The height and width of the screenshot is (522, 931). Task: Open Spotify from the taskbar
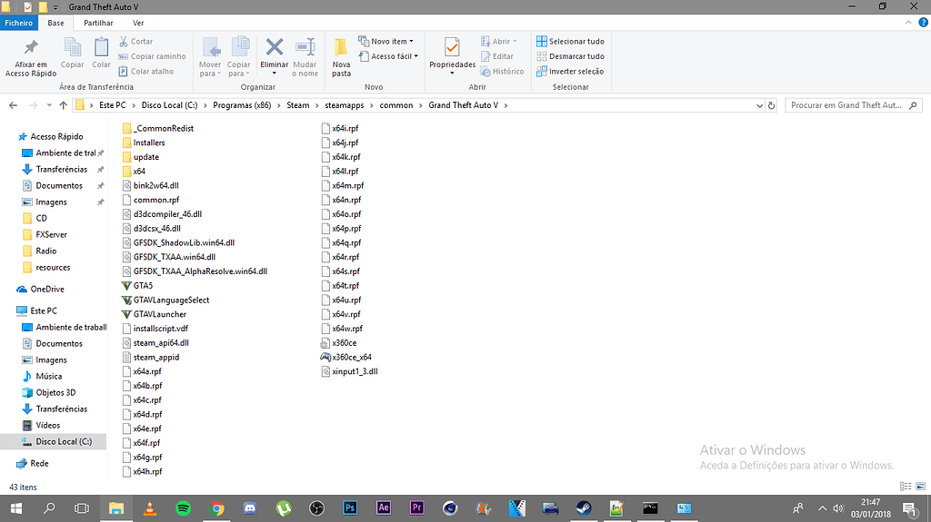point(183,508)
